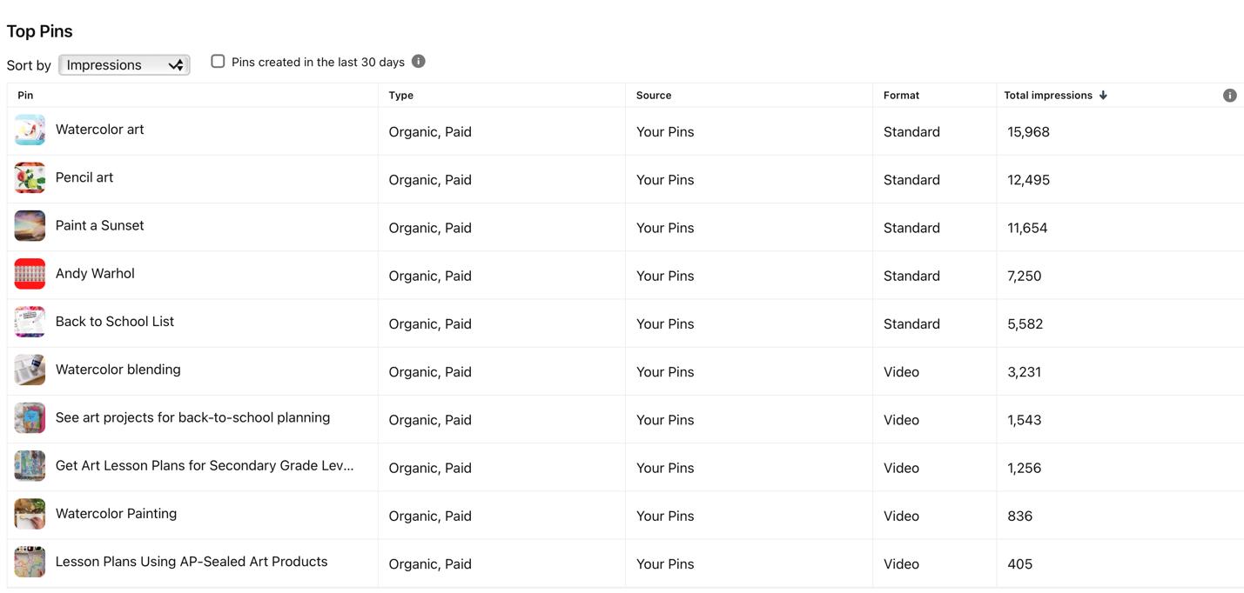Select the Paint a Sunset thumbnail
1244x593 pixels.
(30, 226)
